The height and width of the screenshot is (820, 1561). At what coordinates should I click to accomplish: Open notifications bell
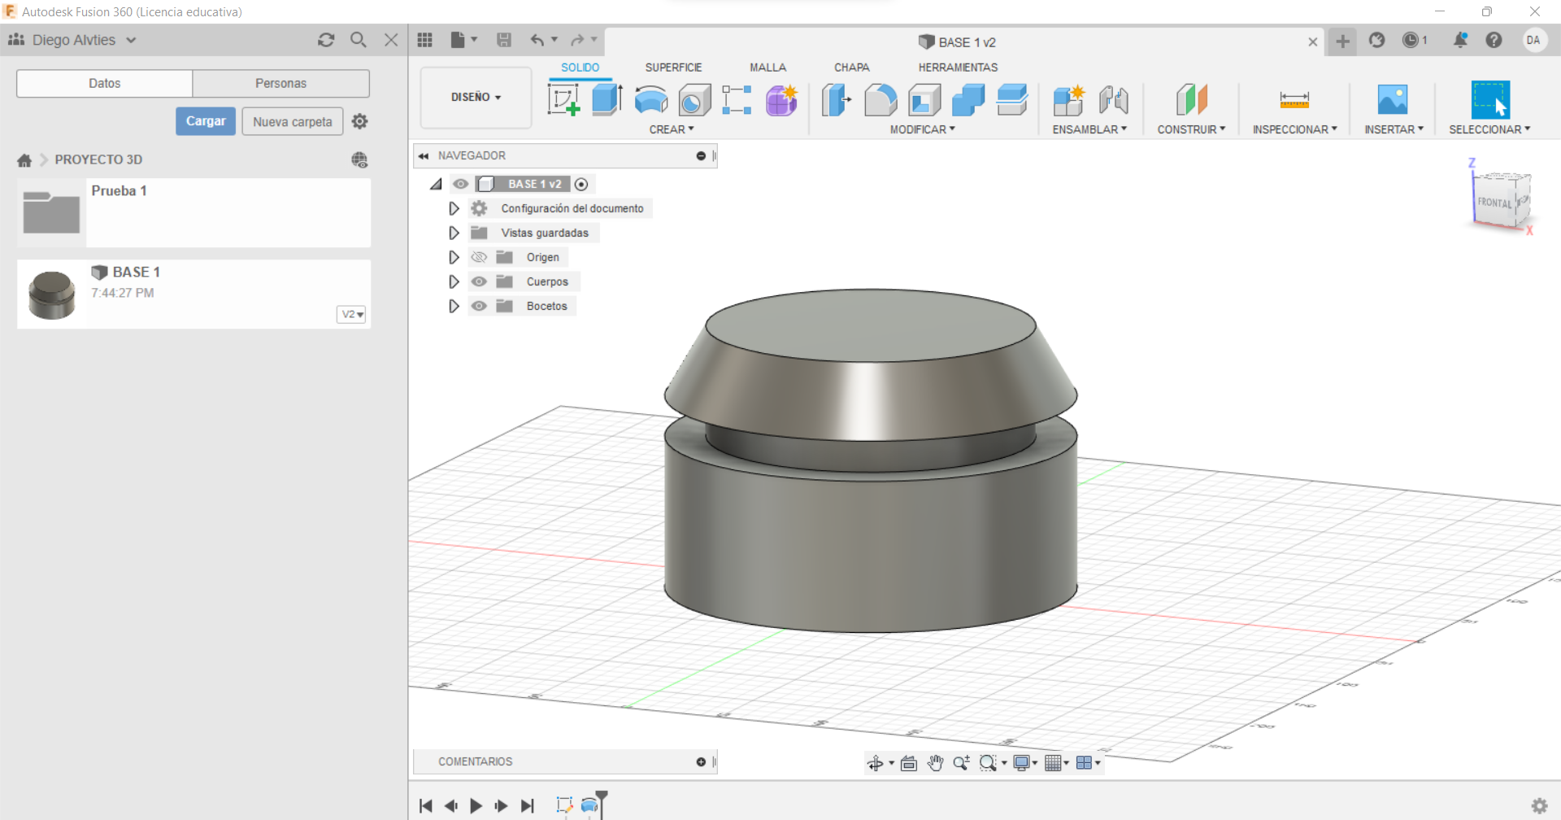[x=1461, y=40]
